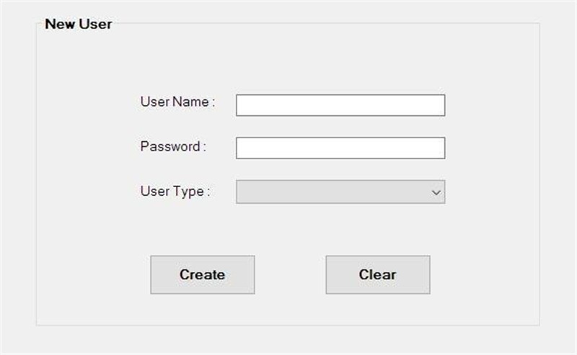Click the User Name text field
The image size is (577, 355).
coord(340,105)
